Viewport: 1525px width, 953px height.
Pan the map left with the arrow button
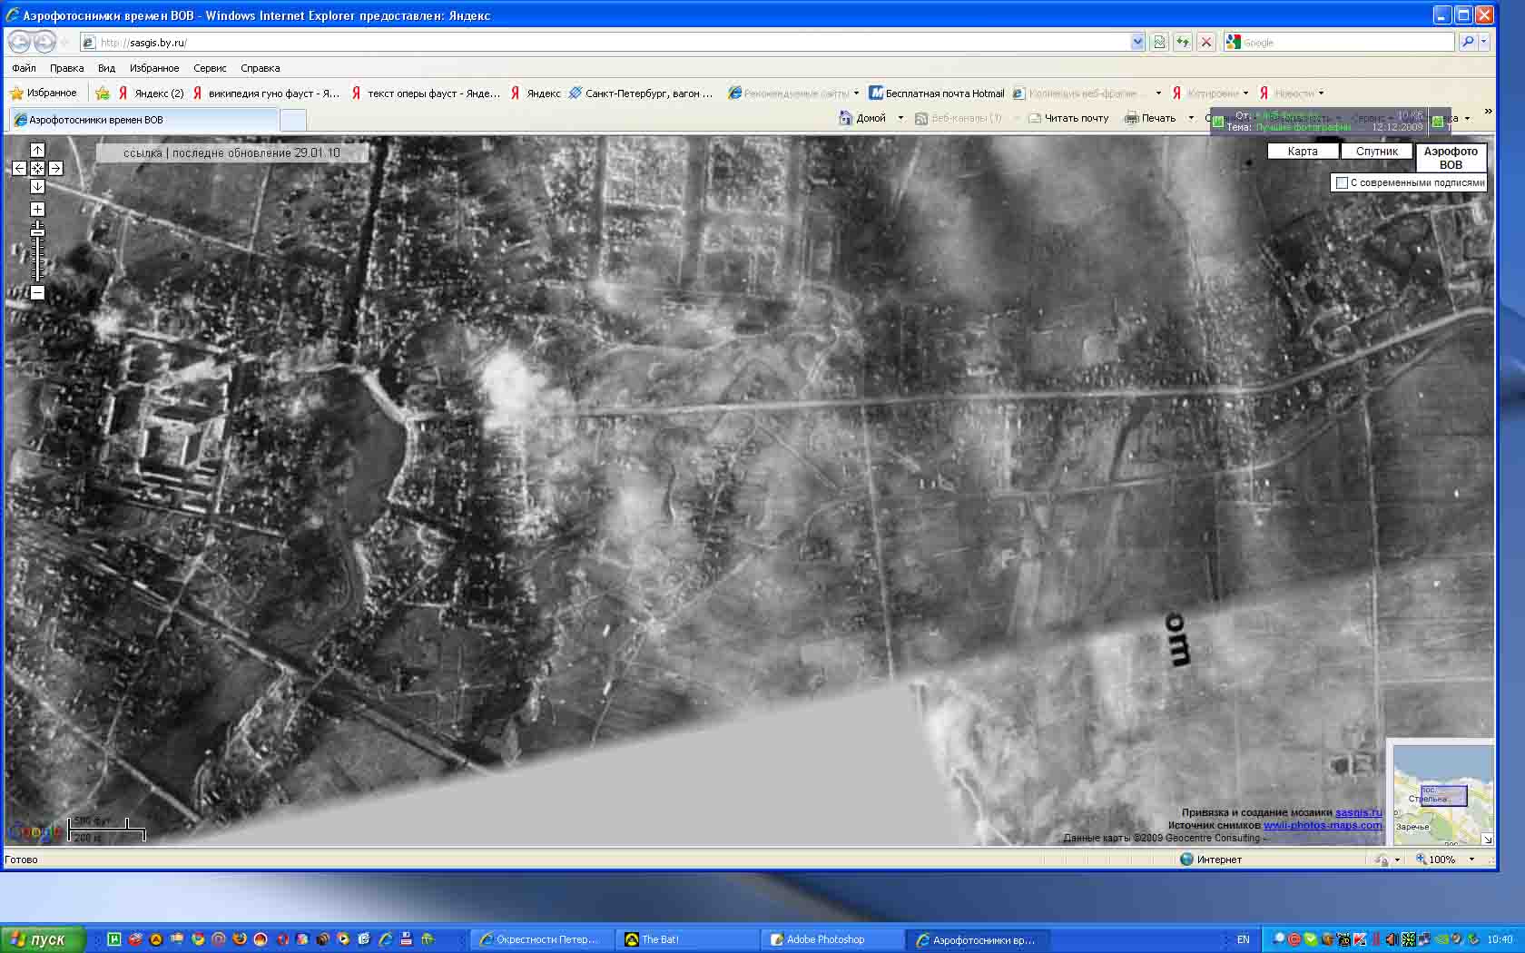click(x=19, y=168)
